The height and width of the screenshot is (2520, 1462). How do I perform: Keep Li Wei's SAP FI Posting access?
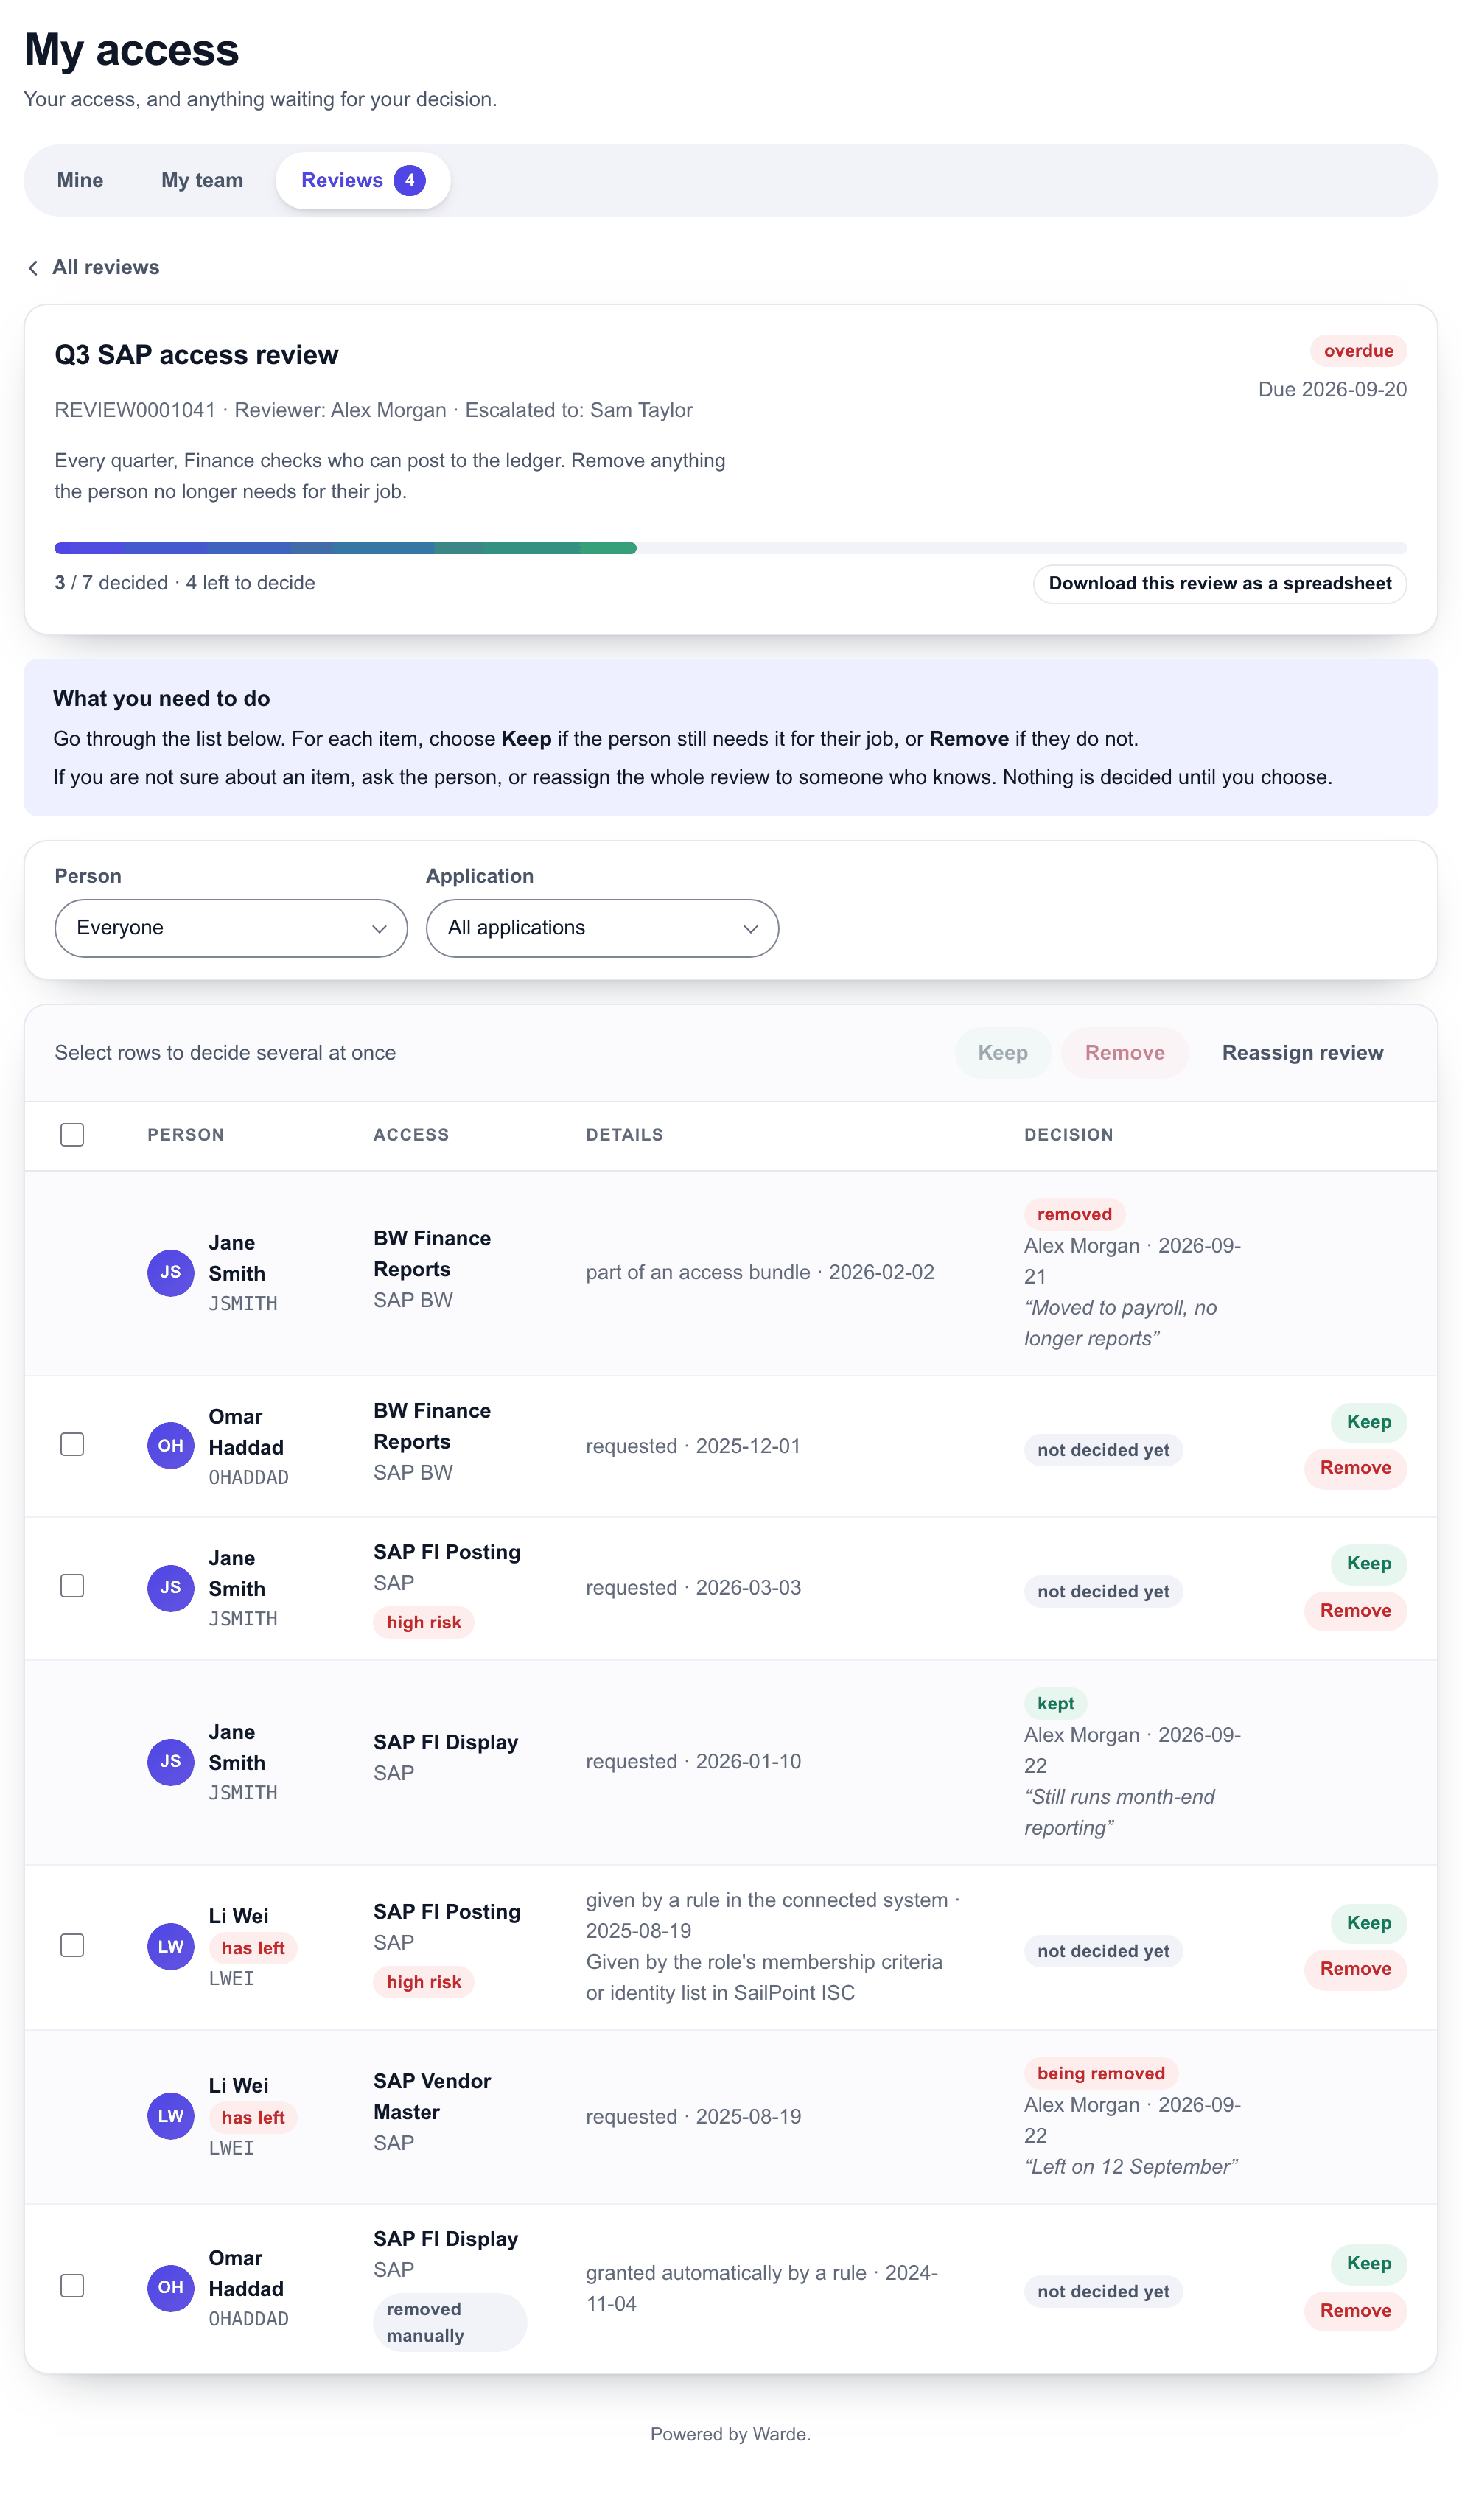[x=1369, y=1923]
